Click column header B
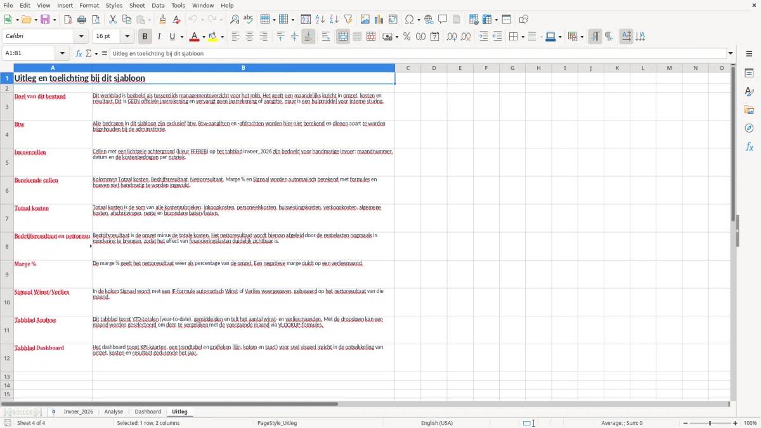 [x=244, y=68]
